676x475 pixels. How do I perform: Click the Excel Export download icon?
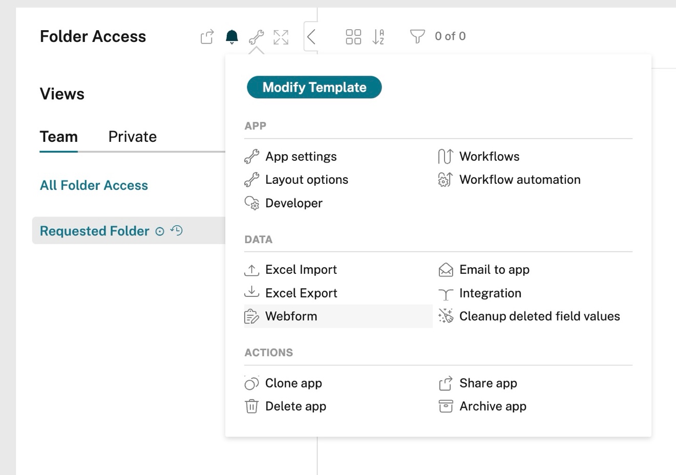tap(251, 292)
